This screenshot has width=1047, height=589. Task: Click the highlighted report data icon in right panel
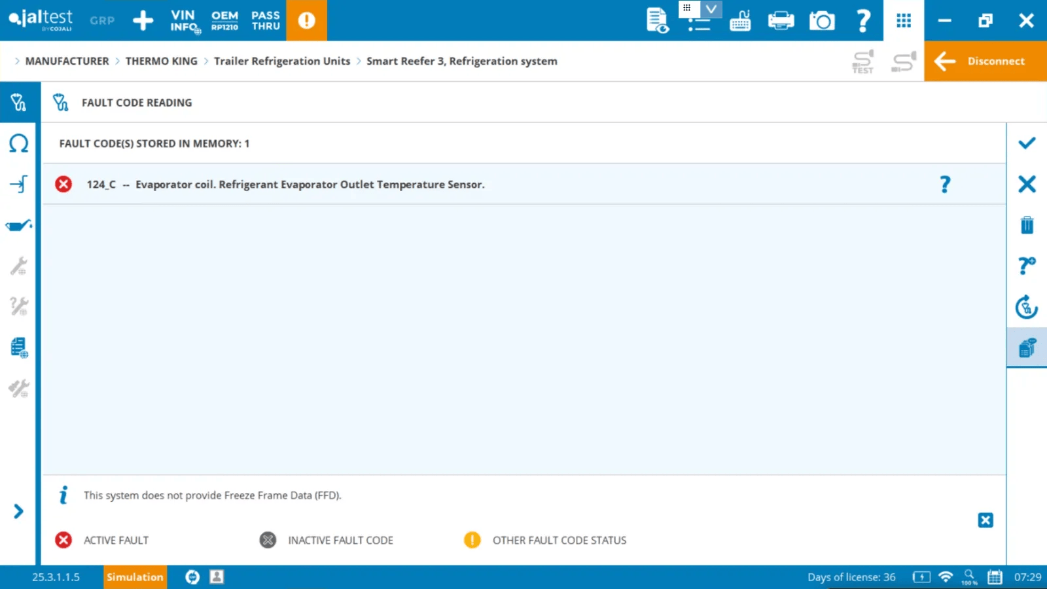(x=1027, y=348)
